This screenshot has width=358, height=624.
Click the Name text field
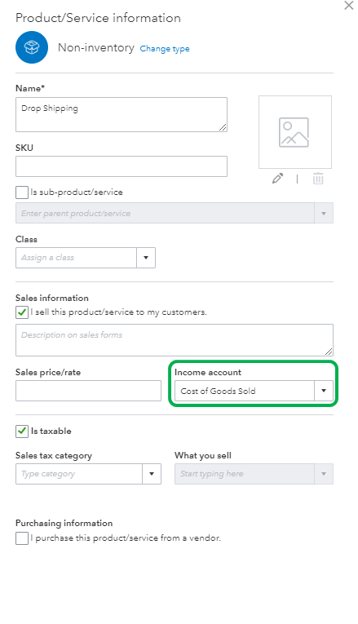pos(122,115)
